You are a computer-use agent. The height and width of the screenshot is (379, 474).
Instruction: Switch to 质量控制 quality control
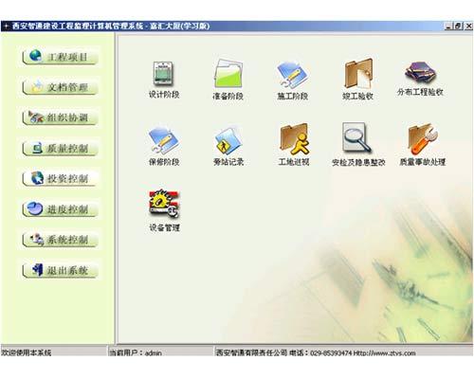(60, 148)
